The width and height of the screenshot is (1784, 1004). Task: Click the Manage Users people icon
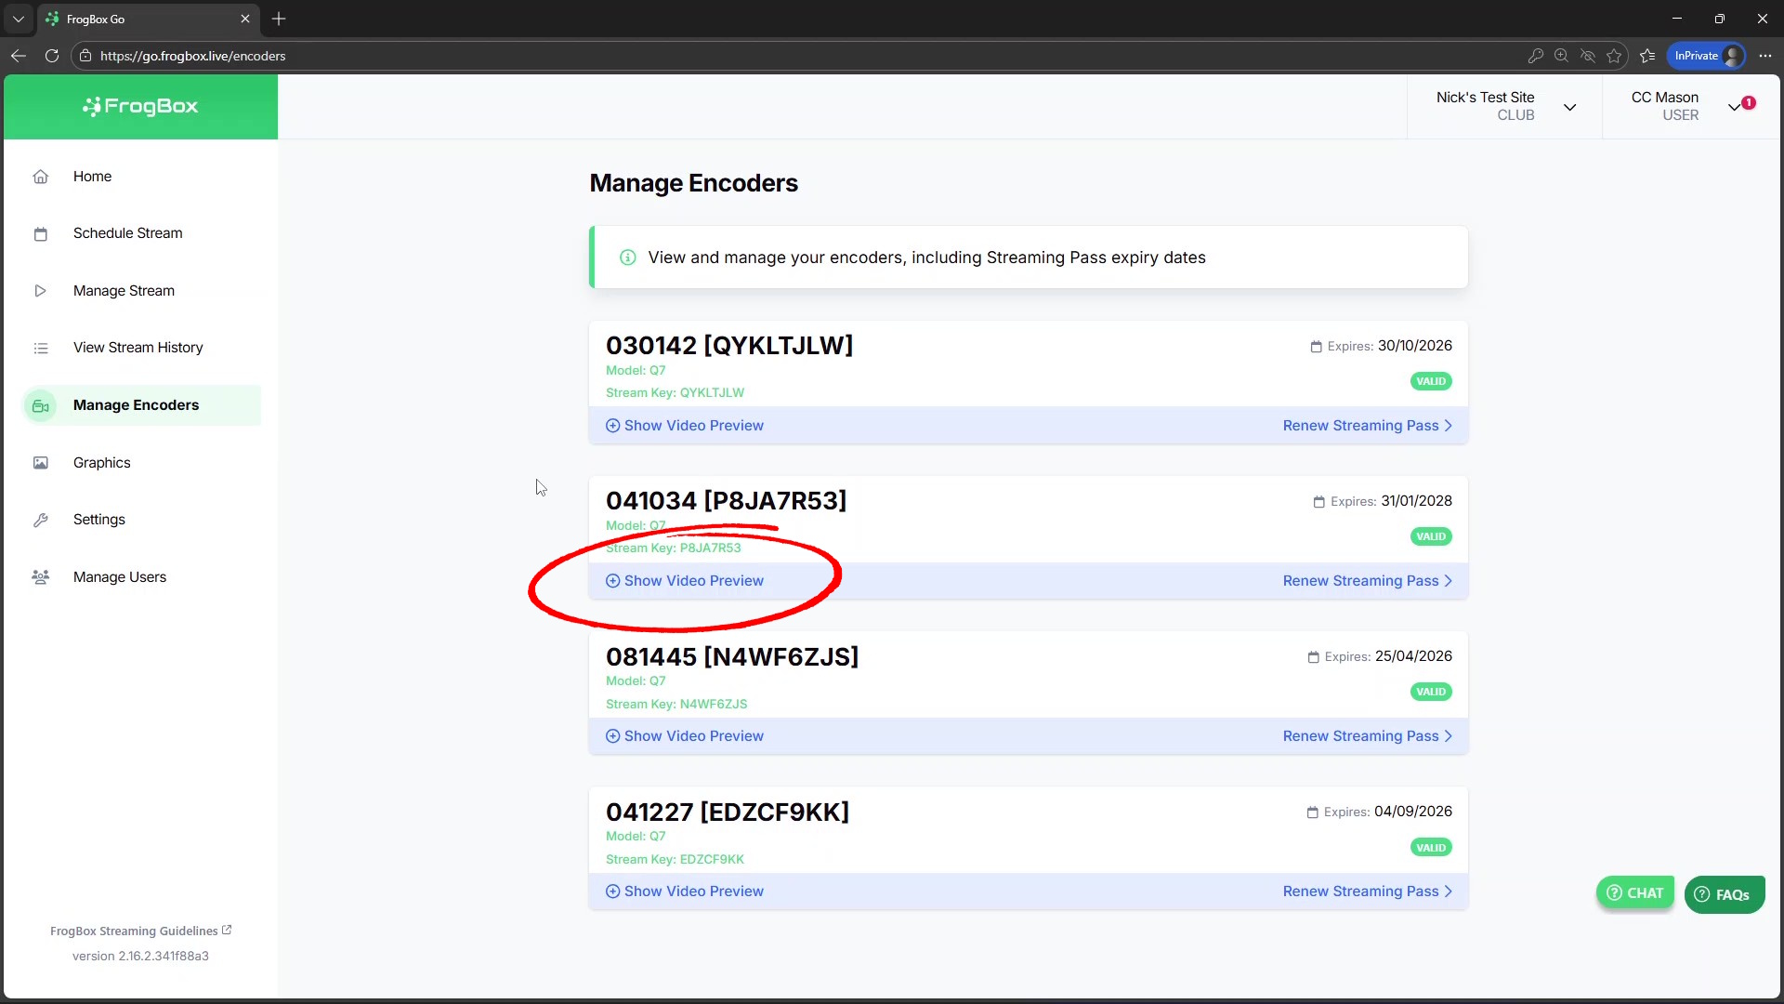[41, 577]
